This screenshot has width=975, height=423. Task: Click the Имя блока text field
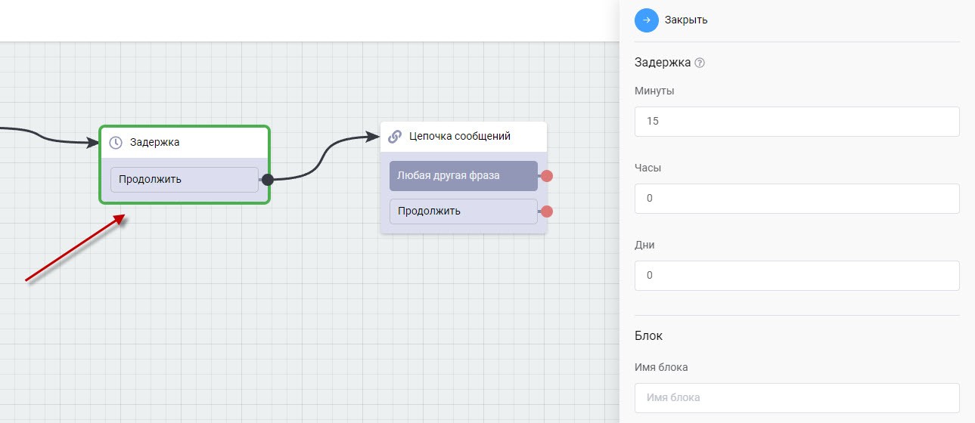[796, 397]
